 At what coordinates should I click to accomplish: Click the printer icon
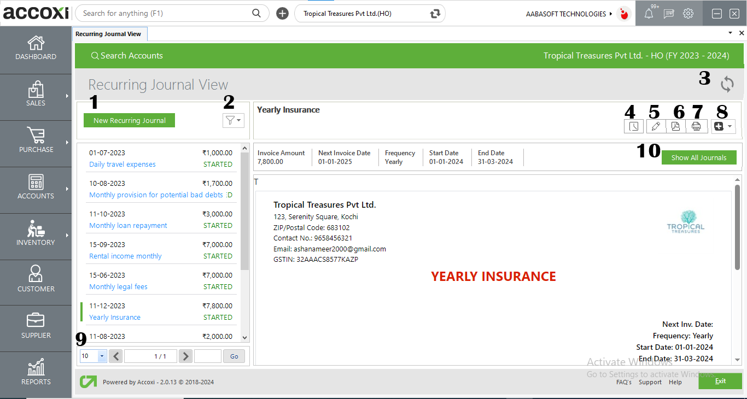pos(696,126)
